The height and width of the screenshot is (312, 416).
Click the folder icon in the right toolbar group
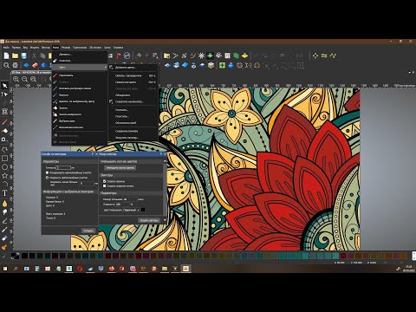pos(166,55)
